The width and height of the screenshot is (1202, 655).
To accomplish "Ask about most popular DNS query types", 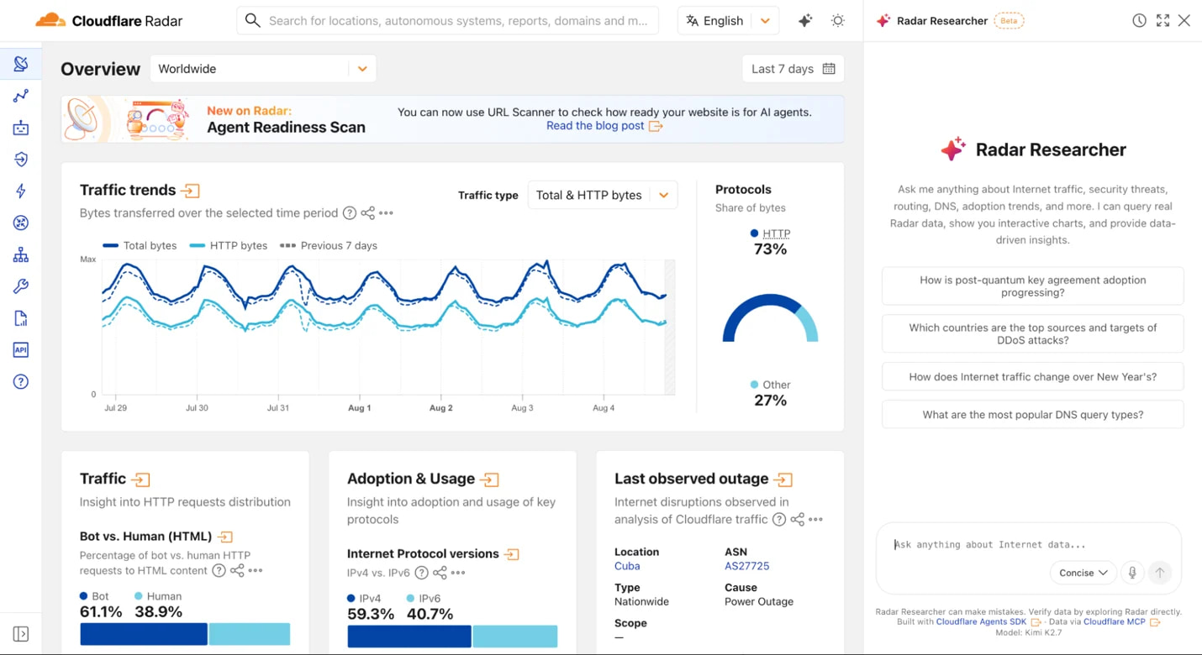I will pyautogui.click(x=1032, y=415).
